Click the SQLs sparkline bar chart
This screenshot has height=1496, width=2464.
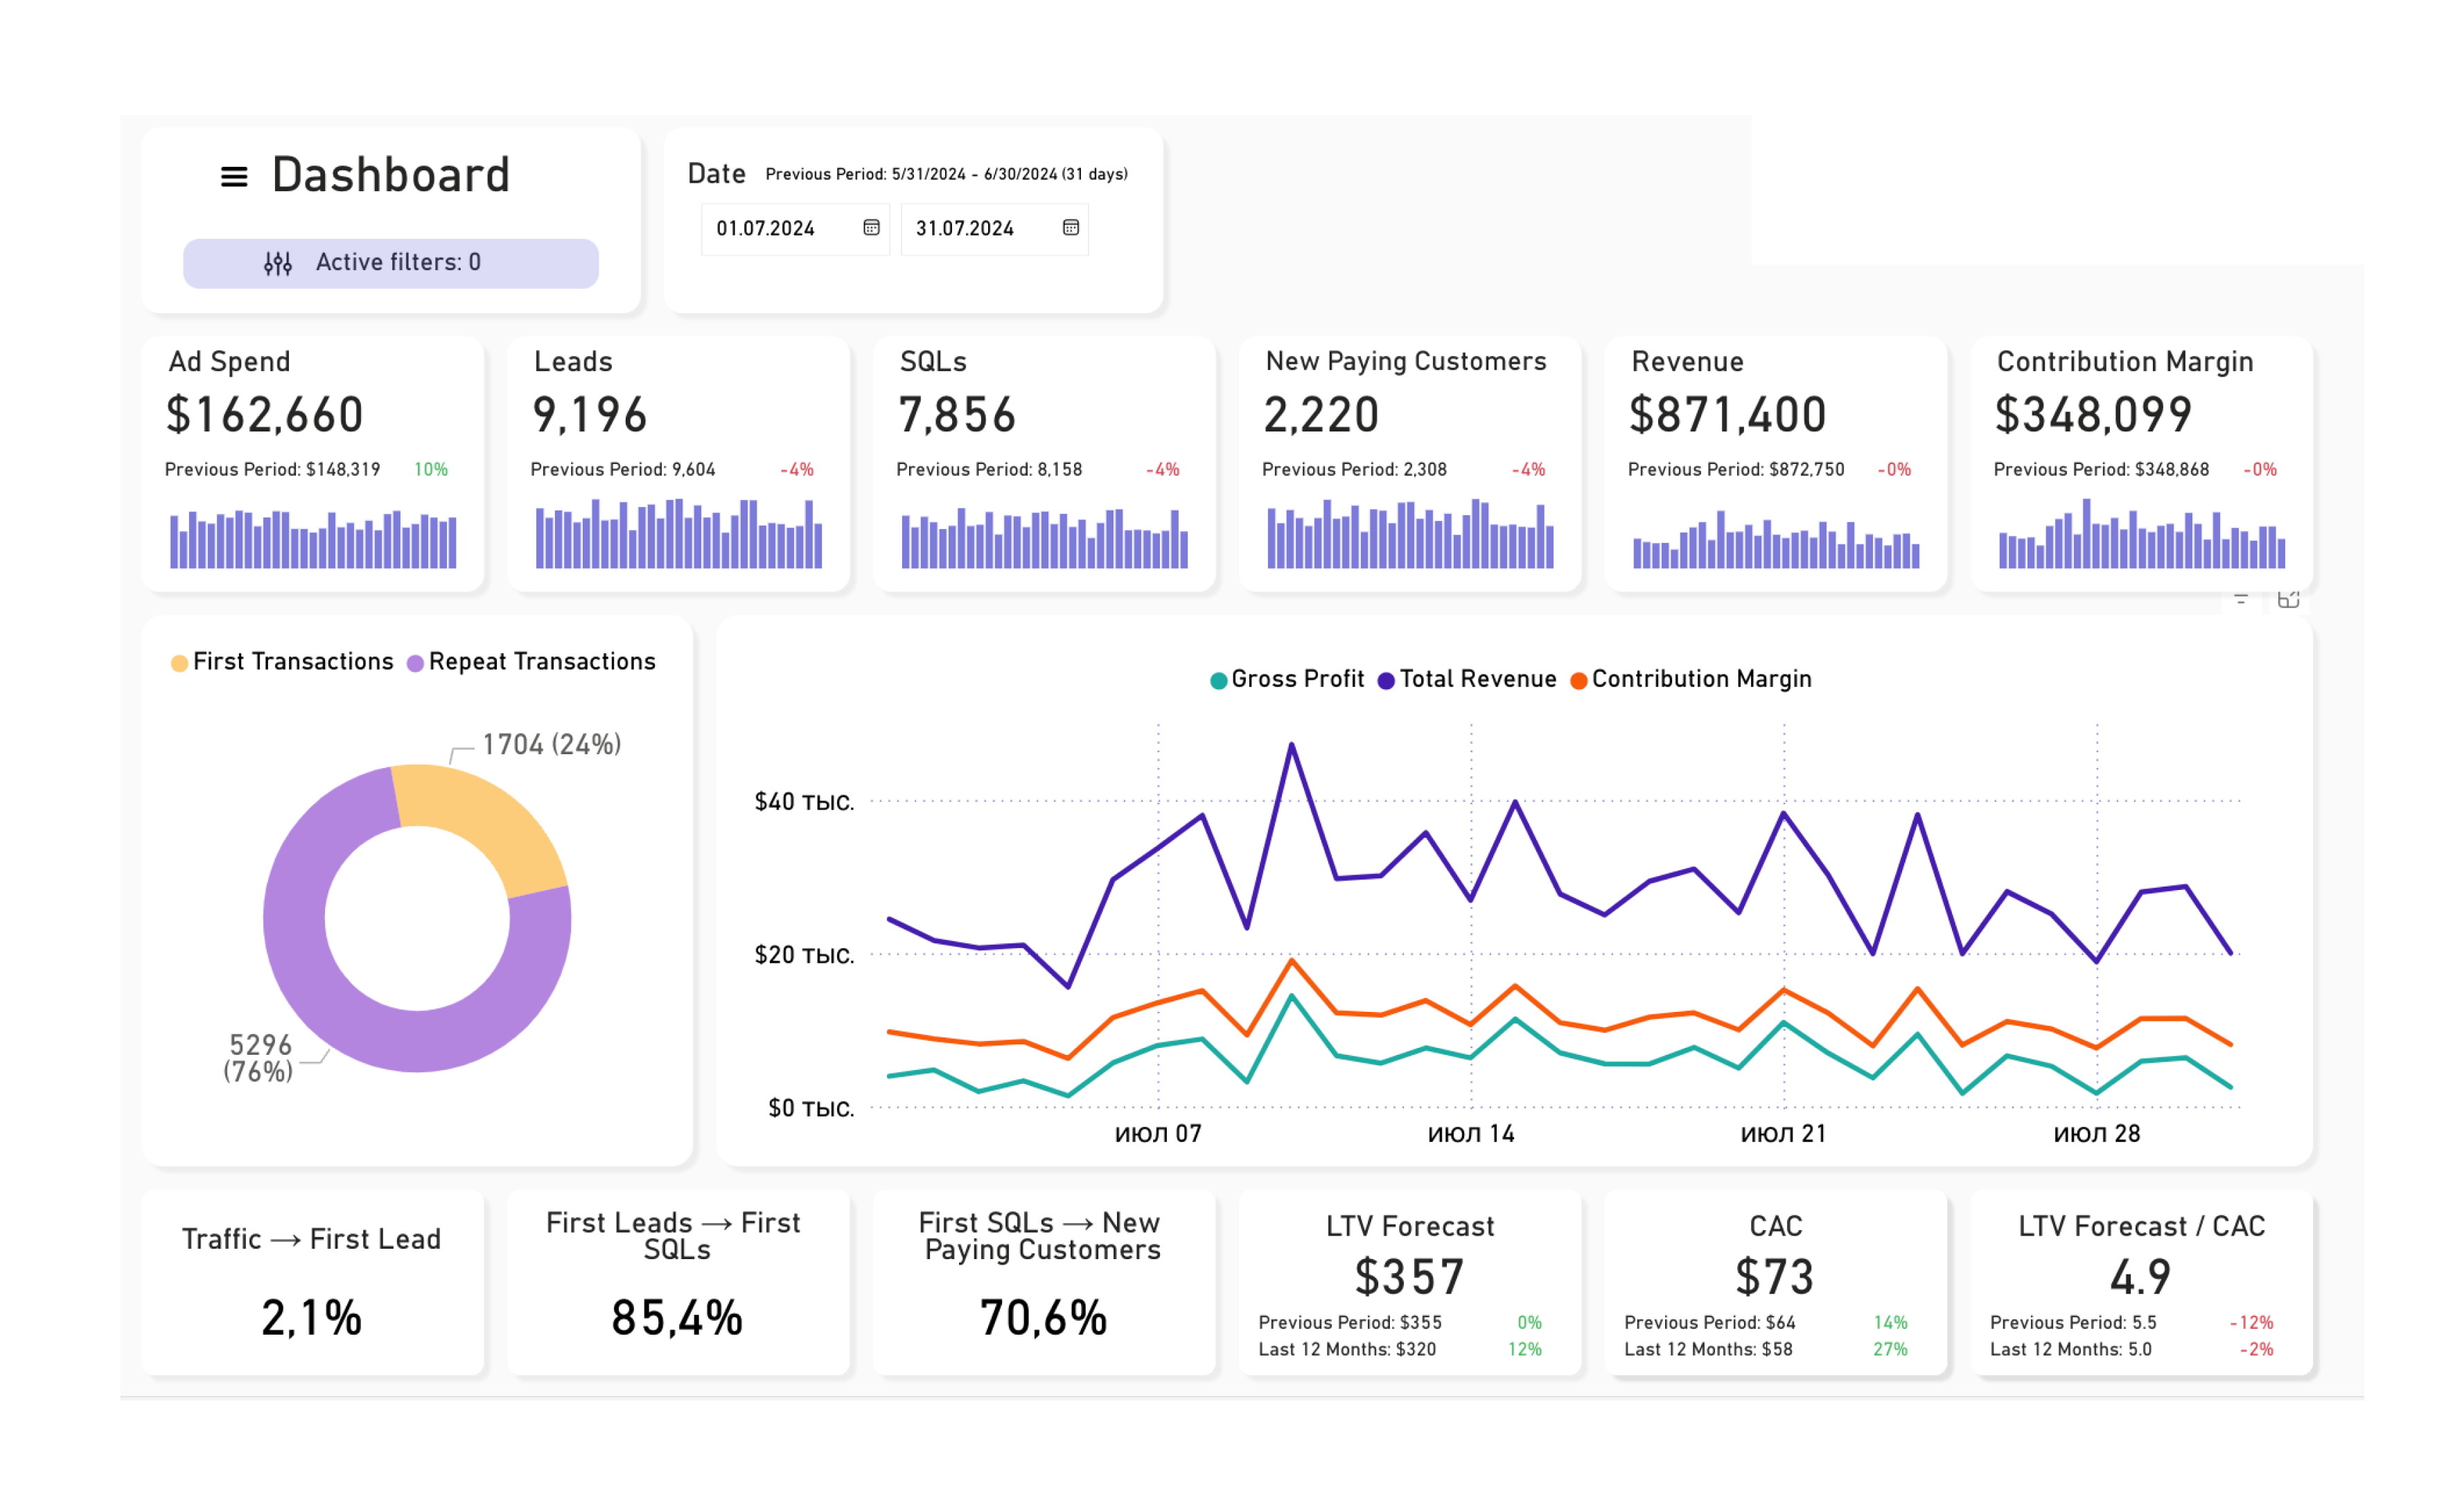(x=1045, y=539)
